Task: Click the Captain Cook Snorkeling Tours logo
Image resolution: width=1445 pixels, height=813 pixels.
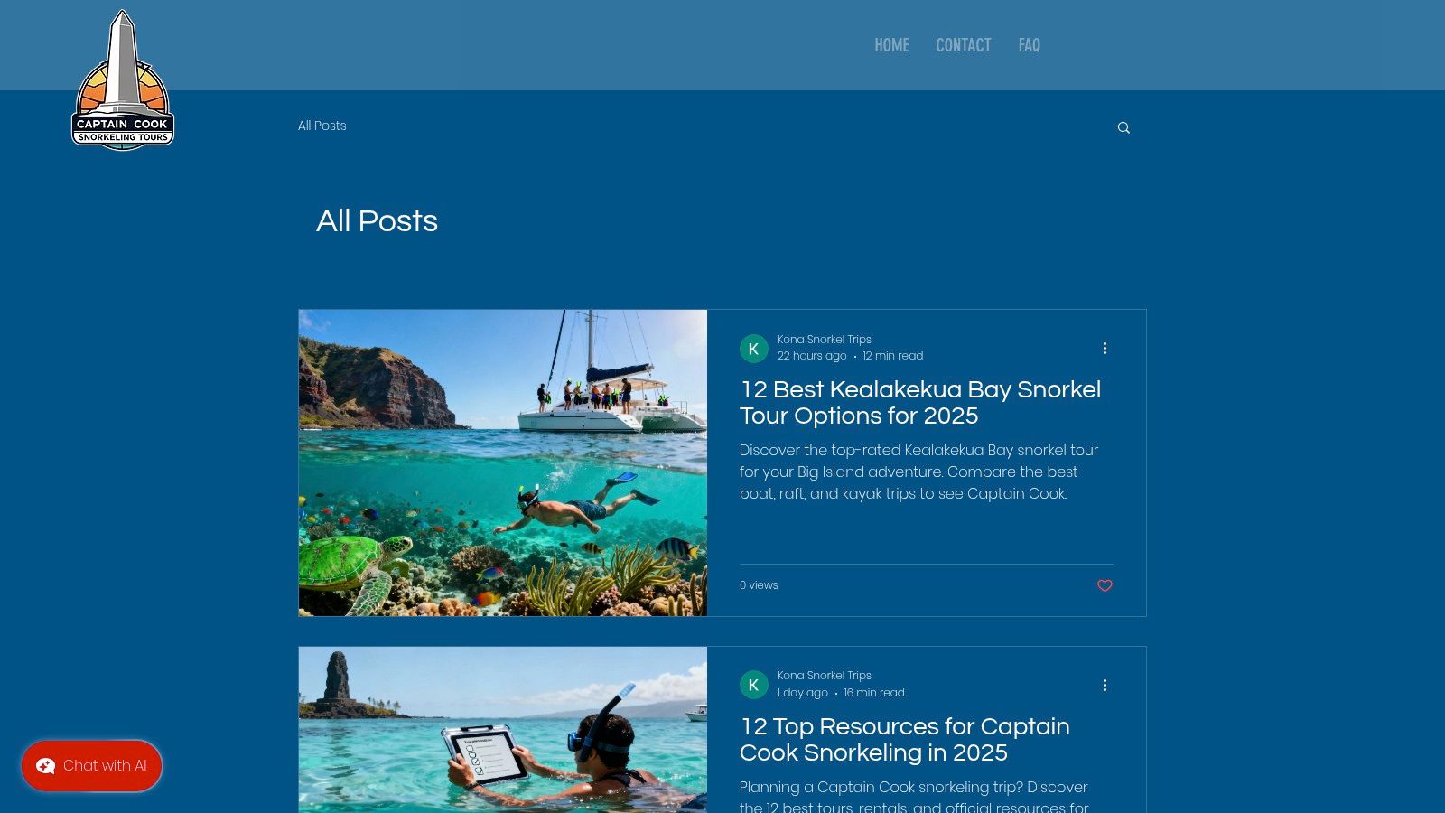Action: point(122,79)
